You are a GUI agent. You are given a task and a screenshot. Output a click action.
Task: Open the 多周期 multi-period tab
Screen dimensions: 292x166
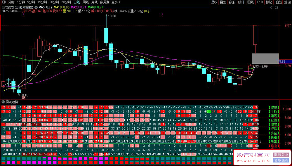(x=105, y=2)
